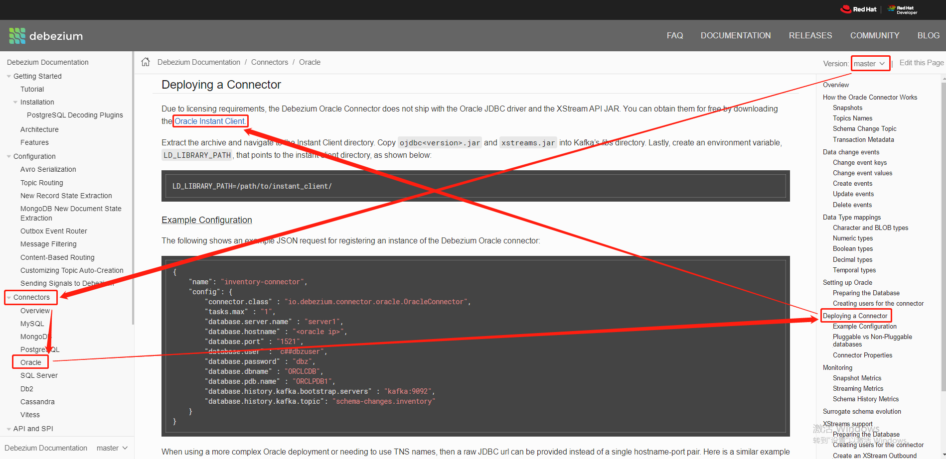The image size is (946, 459).
Task: Click the Red Hat Developer logo
Action: 903,9
